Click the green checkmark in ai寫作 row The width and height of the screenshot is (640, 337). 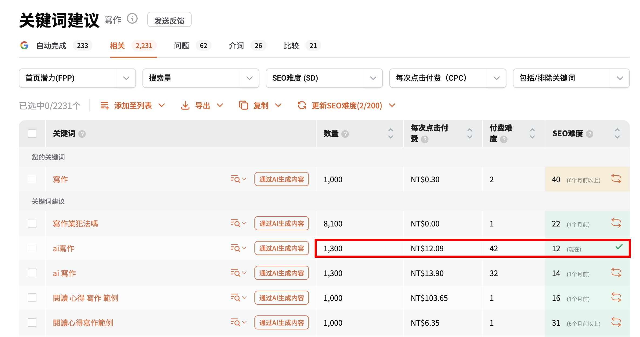click(x=619, y=247)
